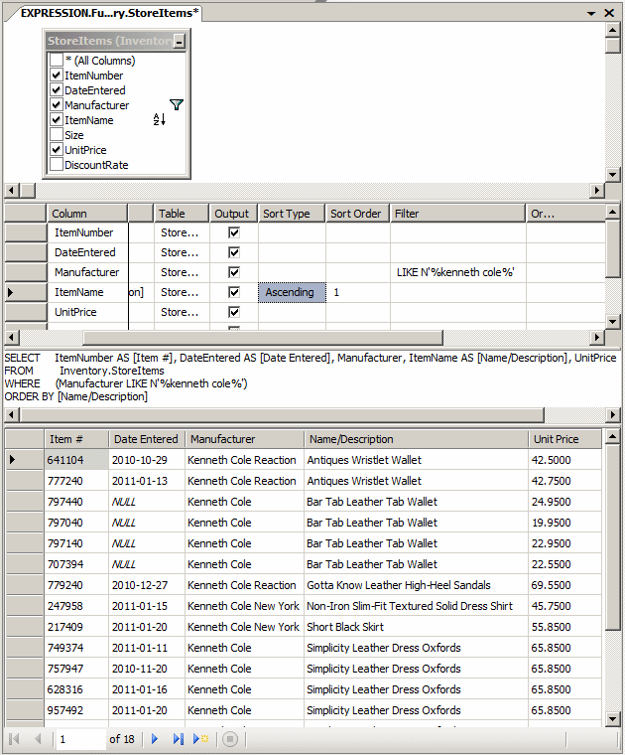625x755 pixels.
Task: Add a new record with the navigator
Action: (200, 739)
